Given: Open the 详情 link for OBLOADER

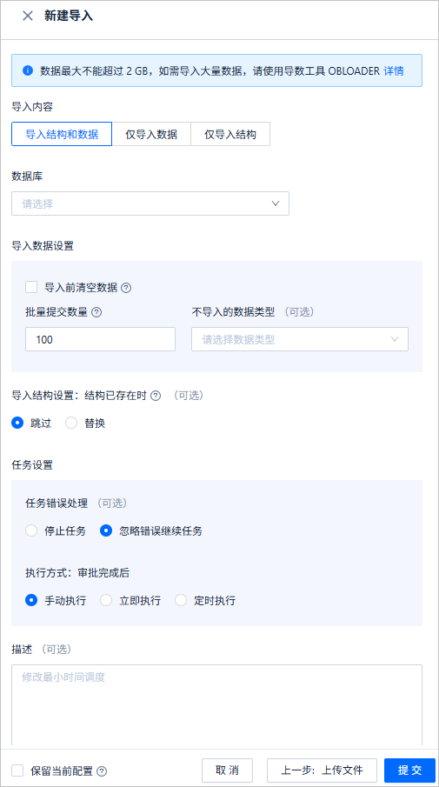Looking at the screenshot, I should (x=394, y=70).
